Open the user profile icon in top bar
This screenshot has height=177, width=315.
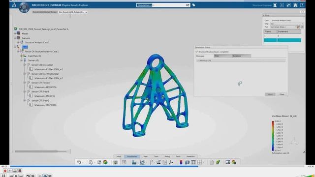click(x=275, y=5)
